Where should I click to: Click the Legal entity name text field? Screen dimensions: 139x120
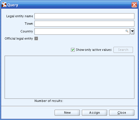coord(84,16)
